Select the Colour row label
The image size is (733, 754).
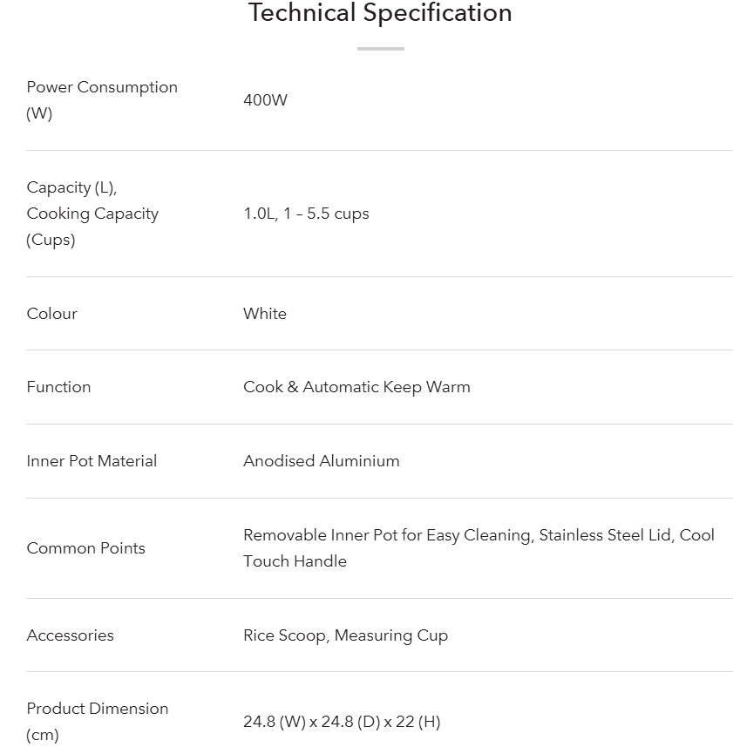[x=52, y=314]
